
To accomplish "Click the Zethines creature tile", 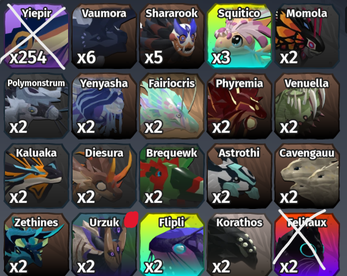I will (x=36, y=245).
